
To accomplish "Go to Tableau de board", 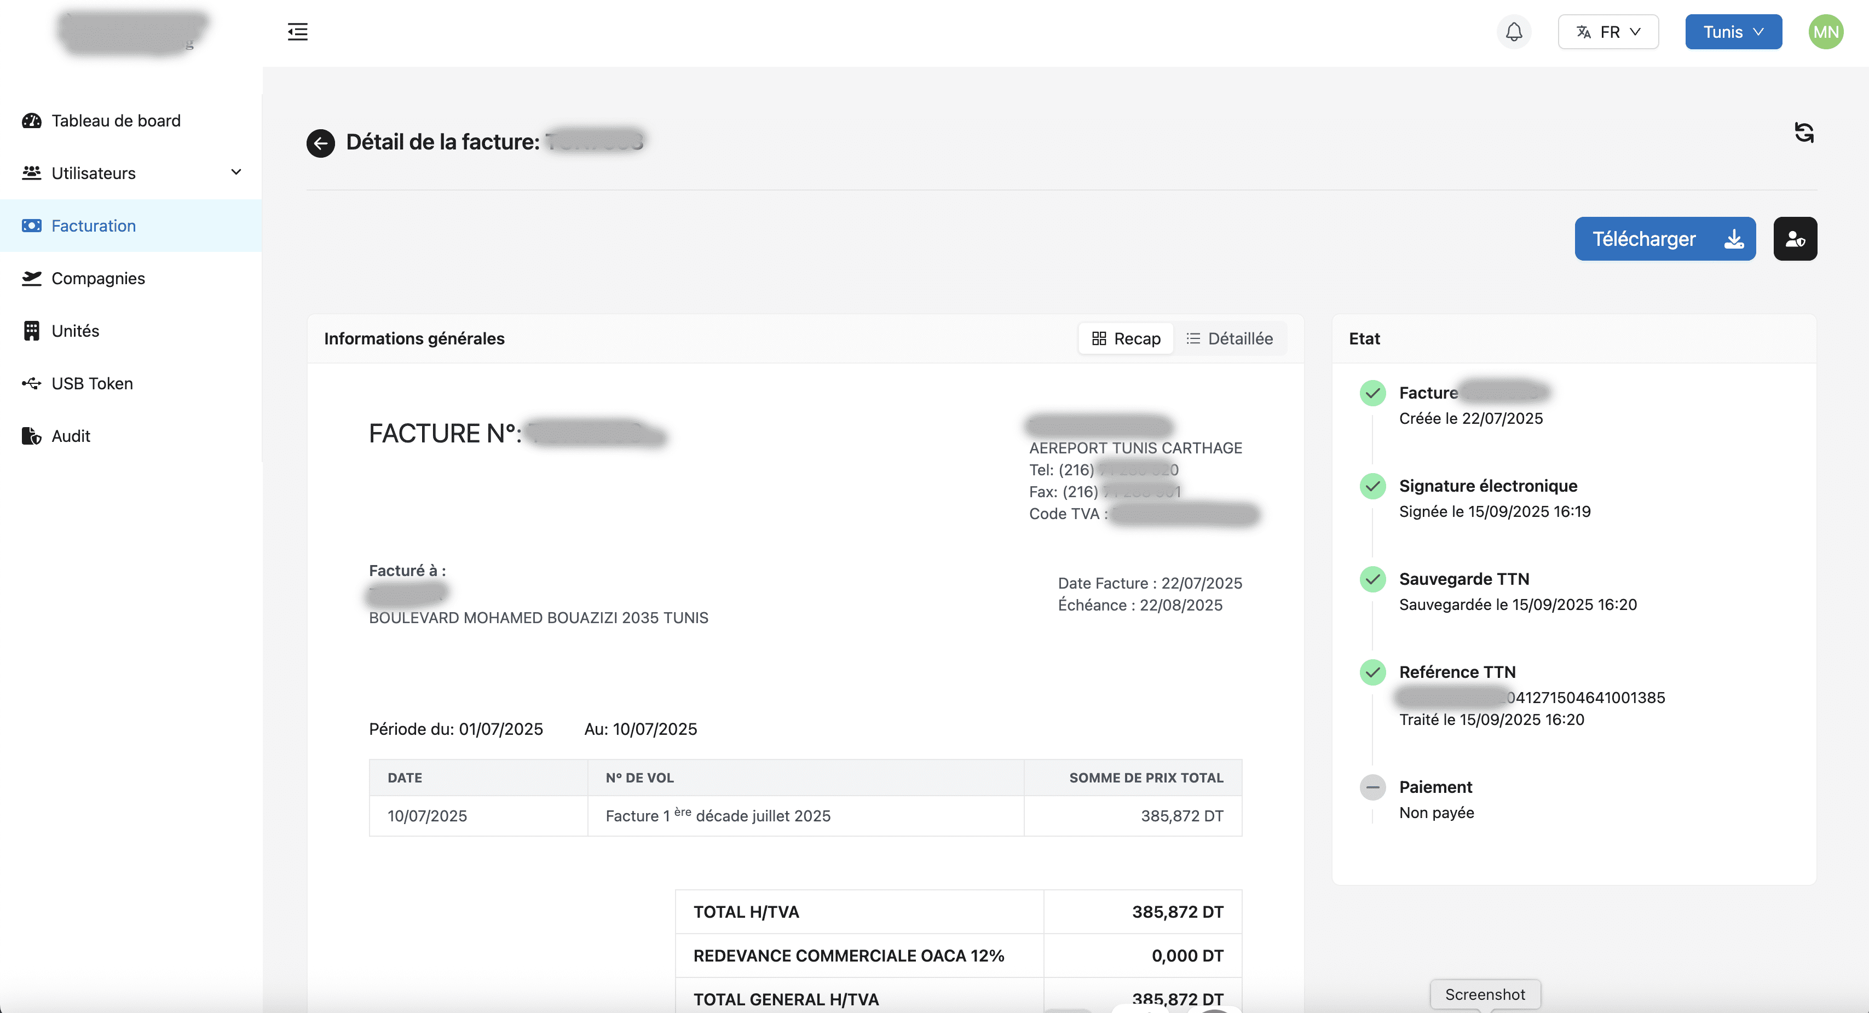I will [116, 120].
